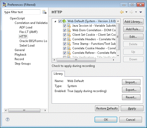Open the back history dropdown arrow
147x128 pixels.
(126, 12)
